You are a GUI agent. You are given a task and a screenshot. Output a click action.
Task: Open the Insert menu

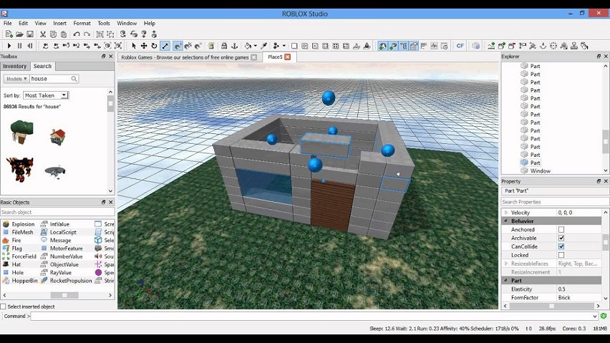60,24
